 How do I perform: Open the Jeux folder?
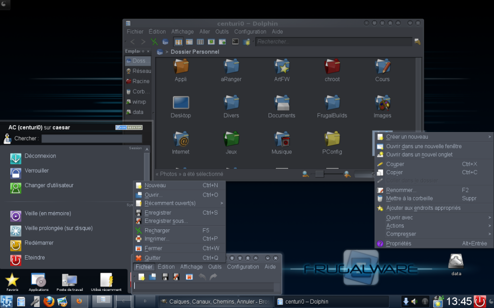click(x=231, y=143)
